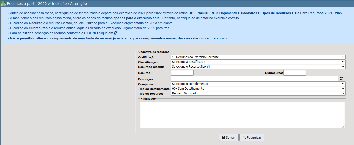
Task: Focus the Recurso code input field
Action: pos(182,73)
